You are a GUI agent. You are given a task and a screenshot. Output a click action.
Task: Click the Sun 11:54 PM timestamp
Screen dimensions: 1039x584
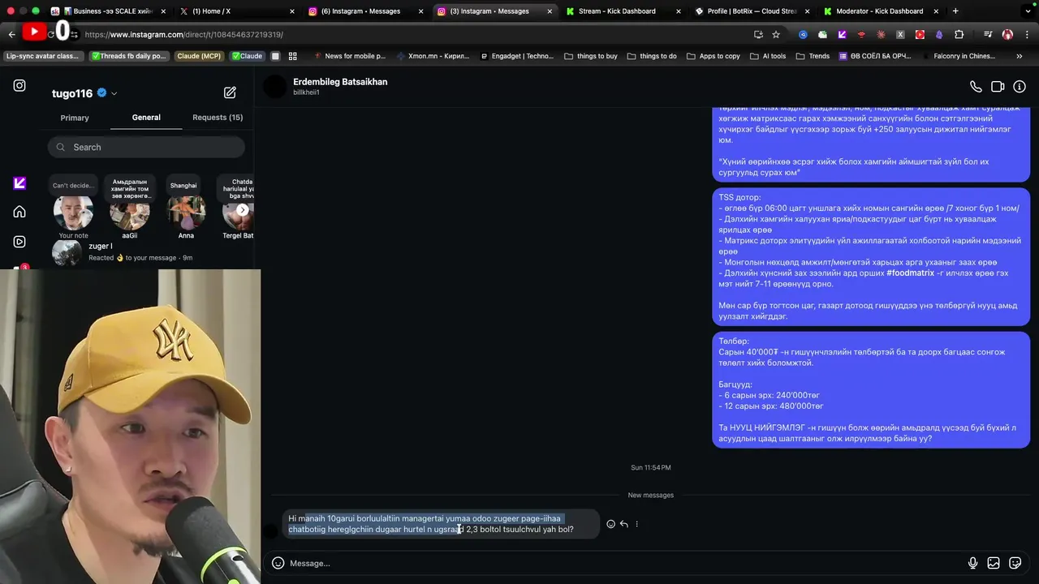pyautogui.click(x=651, y=468)
